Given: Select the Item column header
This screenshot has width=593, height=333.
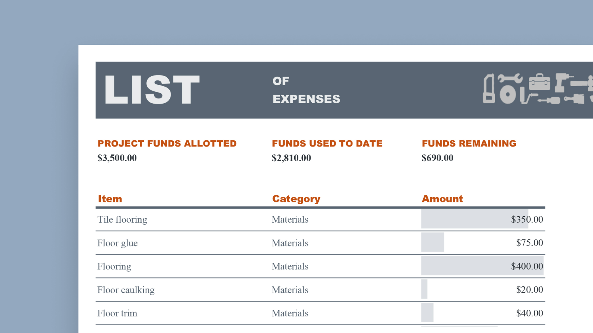Looking at the screenshot, I should coord(110,199).
